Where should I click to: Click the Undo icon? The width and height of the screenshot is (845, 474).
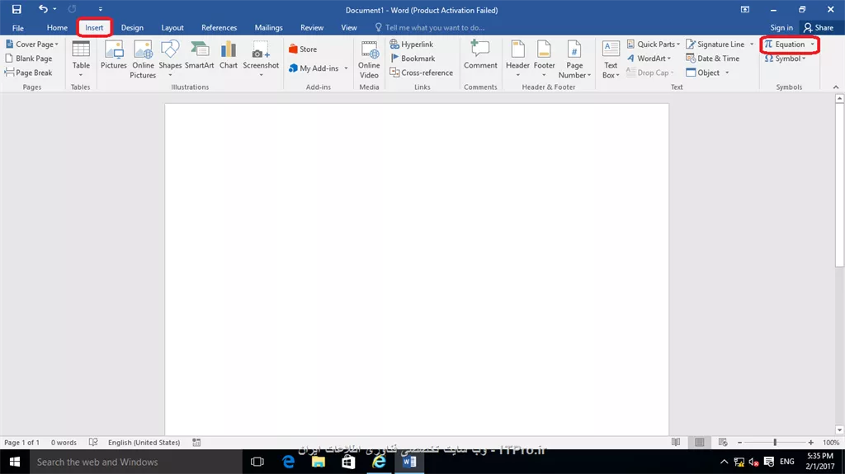tap(43, 8)
